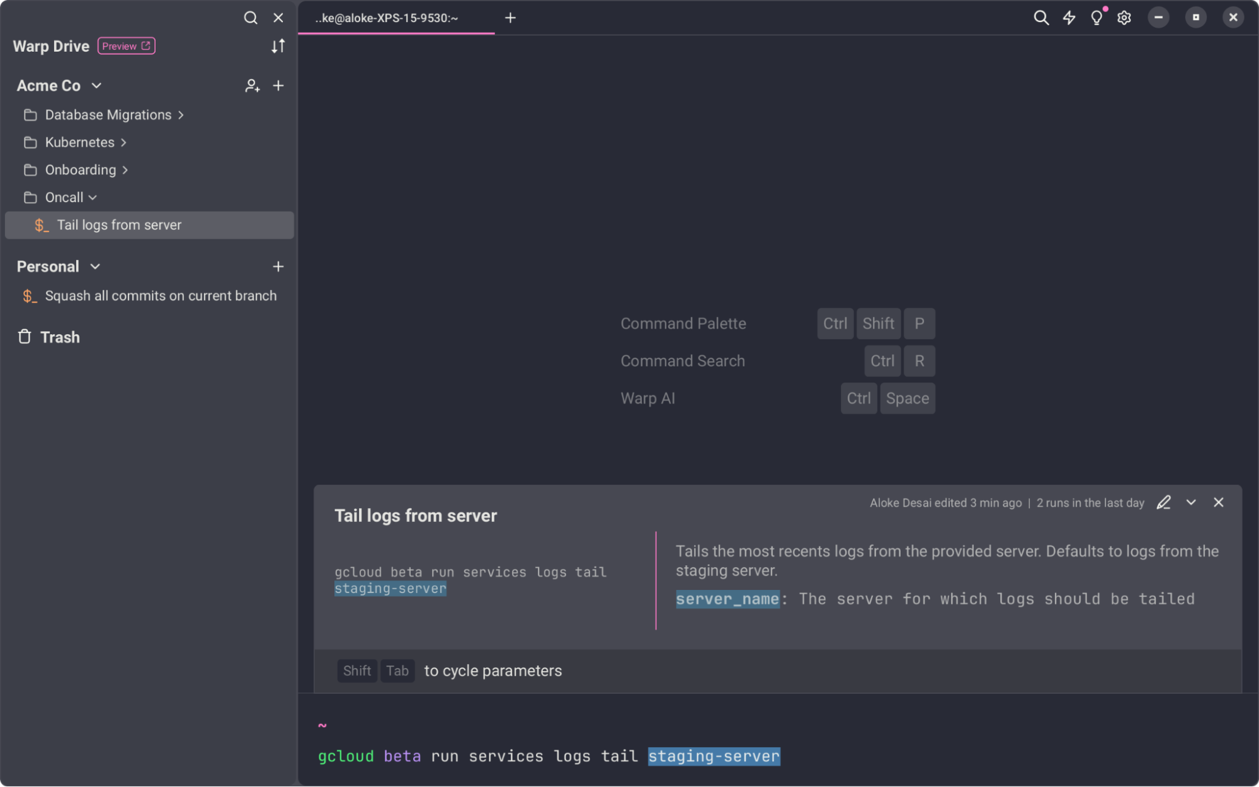Click the sort workflows icon in Warp Drive

(x=278, y=45)
